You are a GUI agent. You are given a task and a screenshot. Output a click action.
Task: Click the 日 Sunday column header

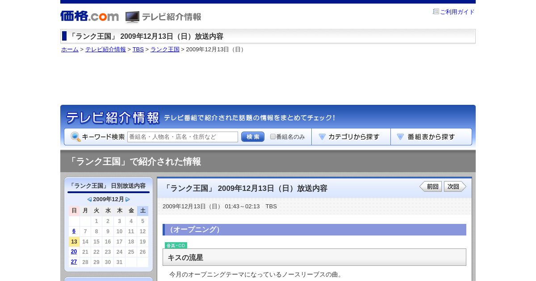click(x=74, y=211)
